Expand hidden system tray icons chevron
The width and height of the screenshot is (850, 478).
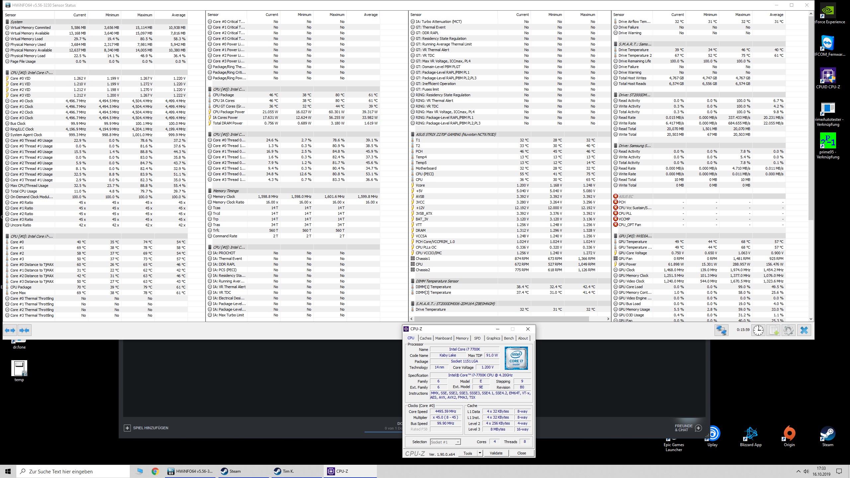[x=798, y=471]
